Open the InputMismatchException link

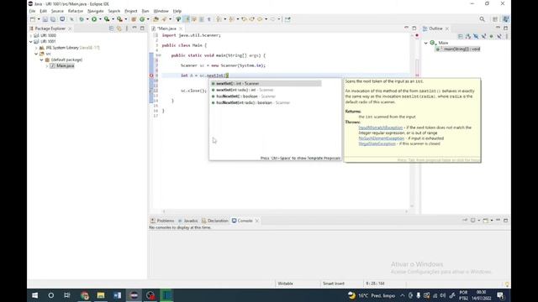[x=381, y=128]
